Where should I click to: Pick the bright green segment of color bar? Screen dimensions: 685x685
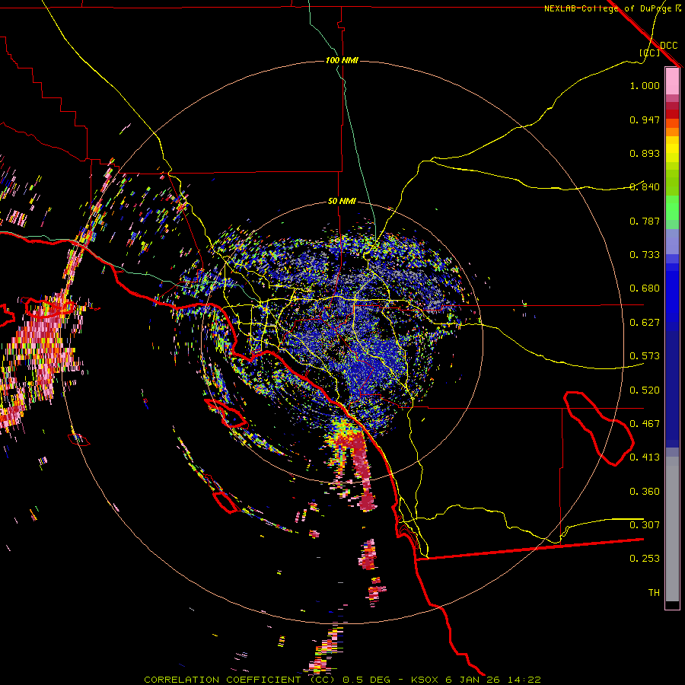(x=672, y=208)
